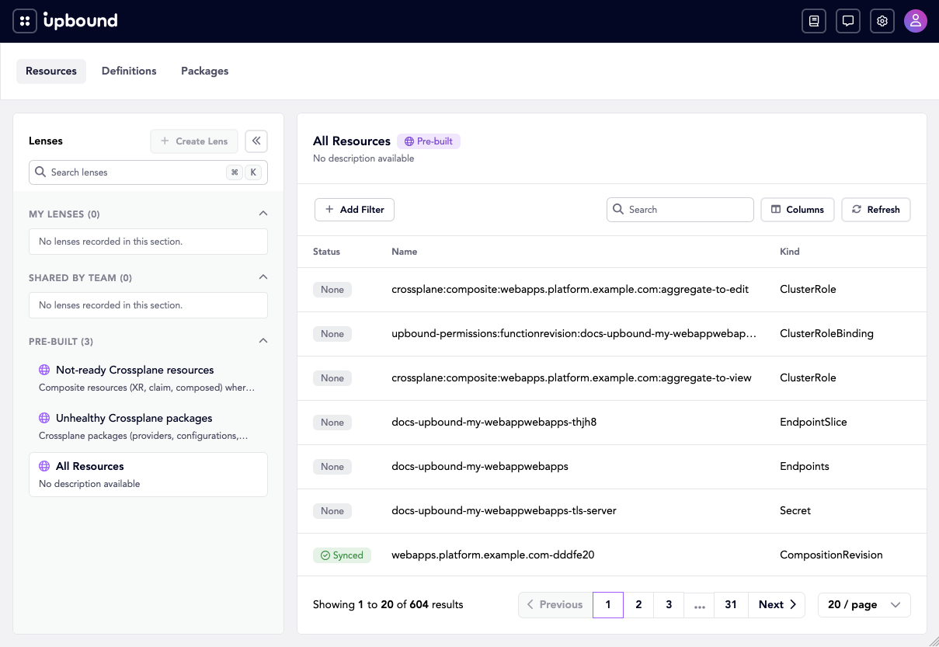Open the documentation icon in header
The width and height of the screenshot is (939, 647).
814,21
